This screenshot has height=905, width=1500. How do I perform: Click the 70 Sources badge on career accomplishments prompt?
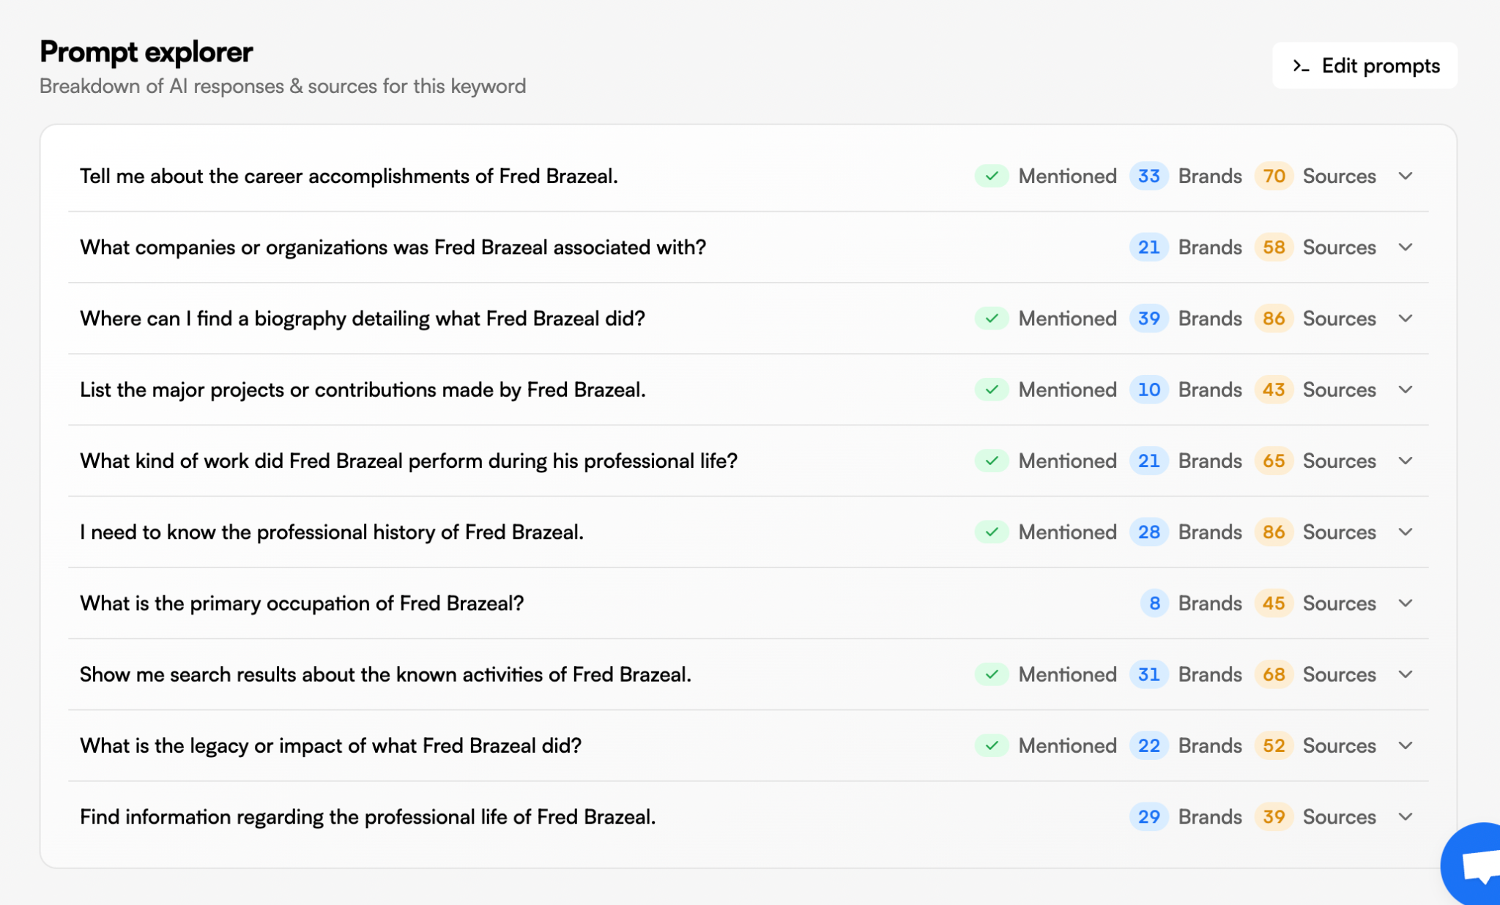coord(1274,176)
